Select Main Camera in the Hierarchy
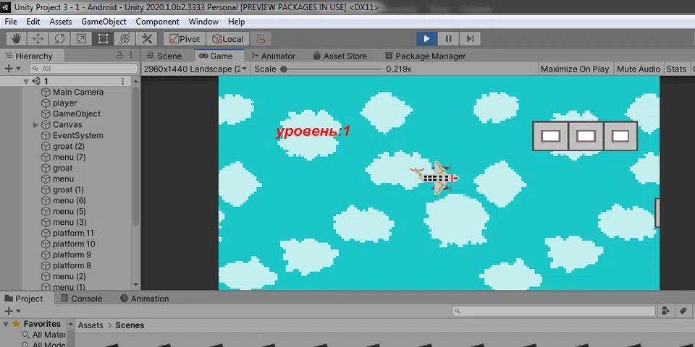Screen dimensions: 695x347 [77, 92]
